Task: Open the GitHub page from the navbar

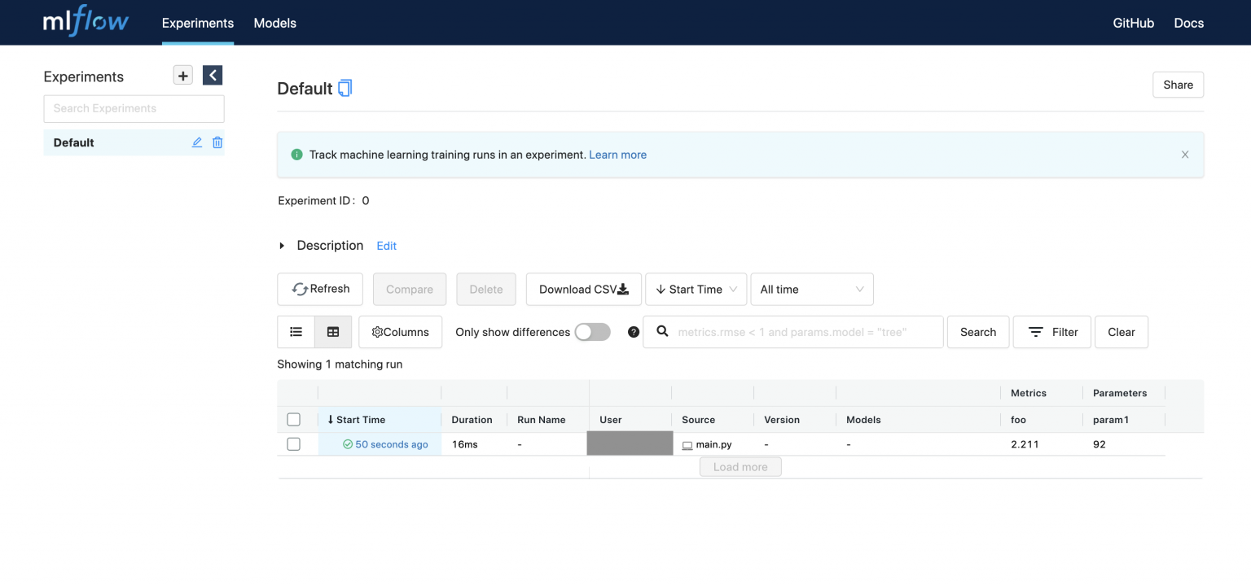Action: pos(1133,23)
